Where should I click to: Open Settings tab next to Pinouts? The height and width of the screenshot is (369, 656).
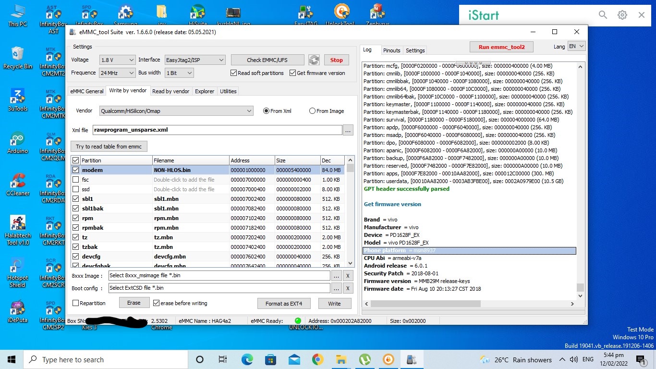click(x=415, y=50)
